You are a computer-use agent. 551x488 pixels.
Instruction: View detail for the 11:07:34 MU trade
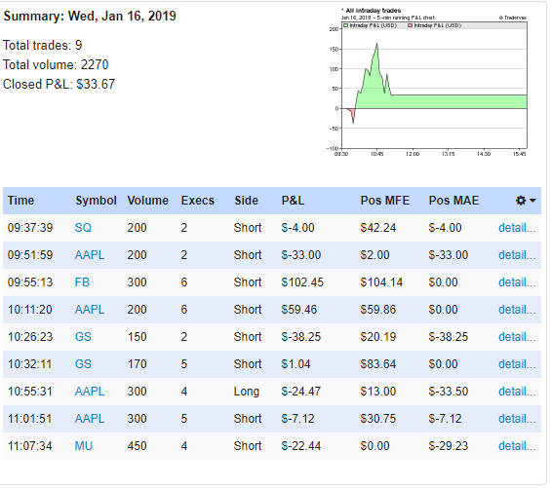point(517,446)
